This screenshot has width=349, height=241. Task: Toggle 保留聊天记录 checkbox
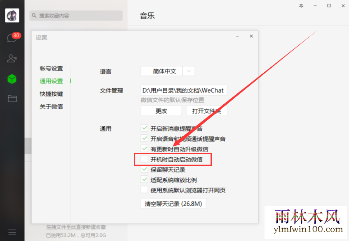click(x=145, y=169)
